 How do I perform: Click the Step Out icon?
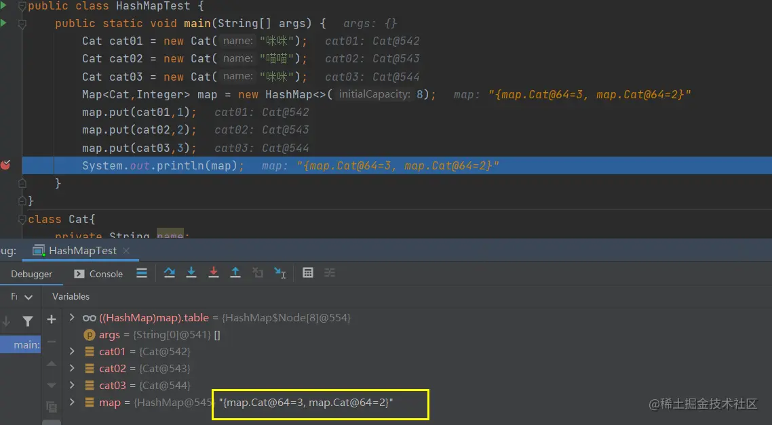pyautogui.click(x=235, y=273)
